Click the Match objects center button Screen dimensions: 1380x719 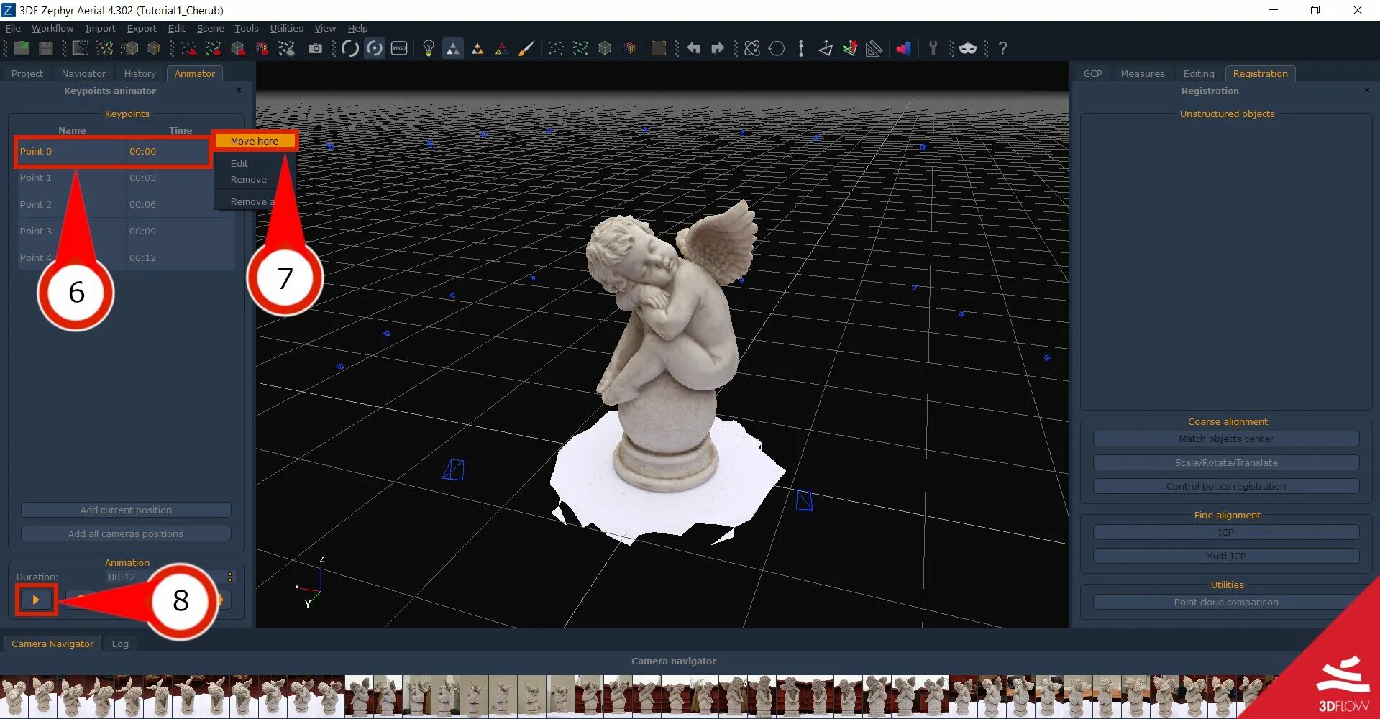[x=1226, y=439]
